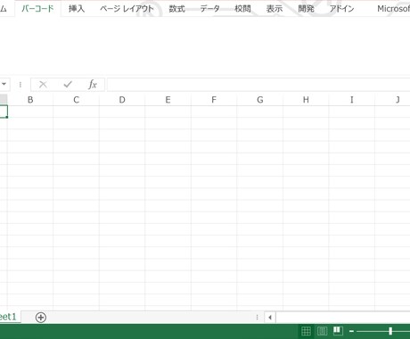Click horizontal scrollbar left arrow

click(x=270, y=318)
